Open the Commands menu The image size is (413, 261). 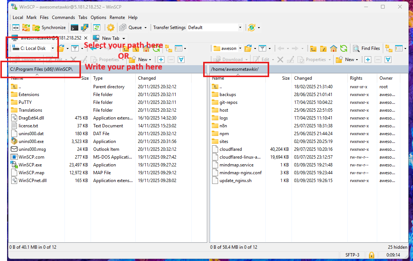pyautogui.click(x=63, y=17)
